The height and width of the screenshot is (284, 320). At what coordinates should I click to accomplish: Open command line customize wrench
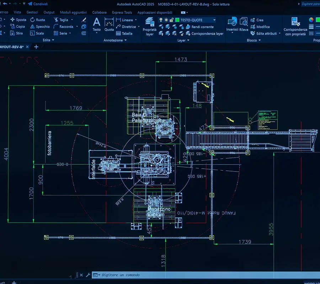coord(88,275)
